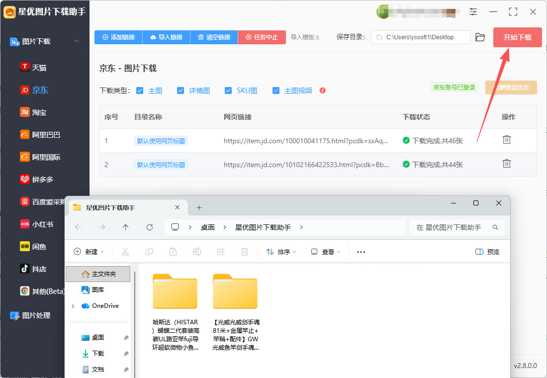The image size is (547, 378).
Task: Click the Check Login Status button
Action: (511, 87)
